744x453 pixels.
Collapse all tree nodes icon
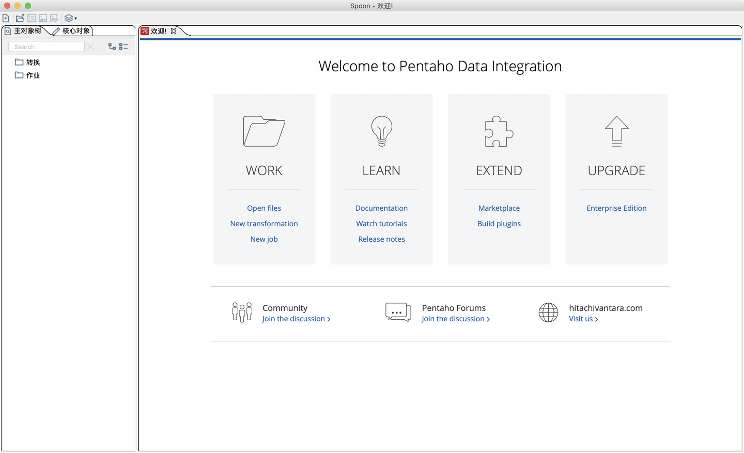tap(123, 46)
